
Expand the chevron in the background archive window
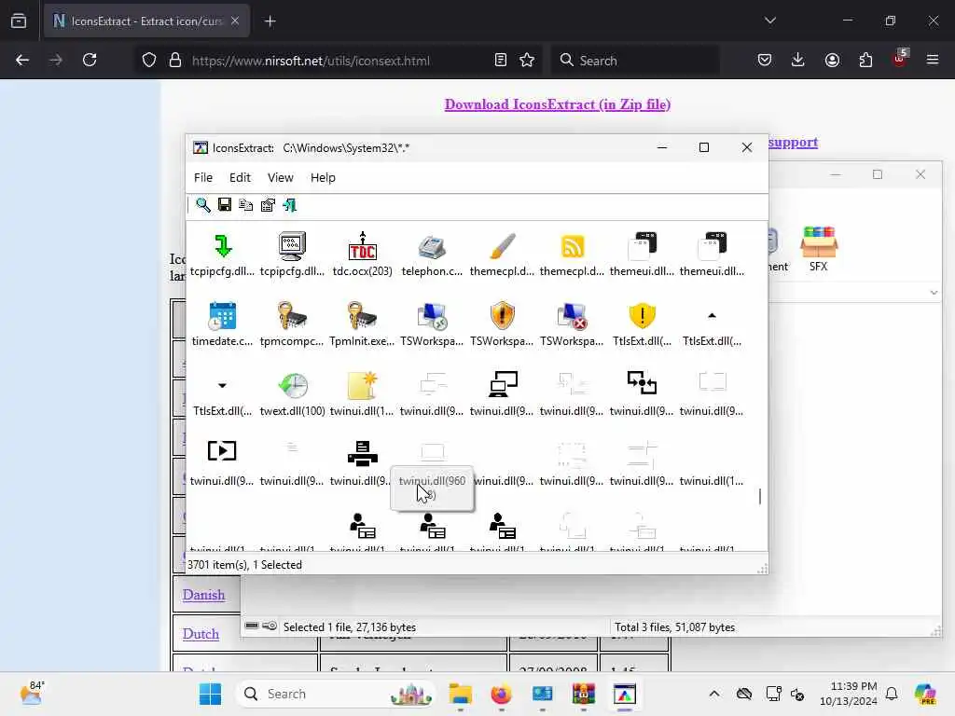pyautogui.click(x=934, y=293)
